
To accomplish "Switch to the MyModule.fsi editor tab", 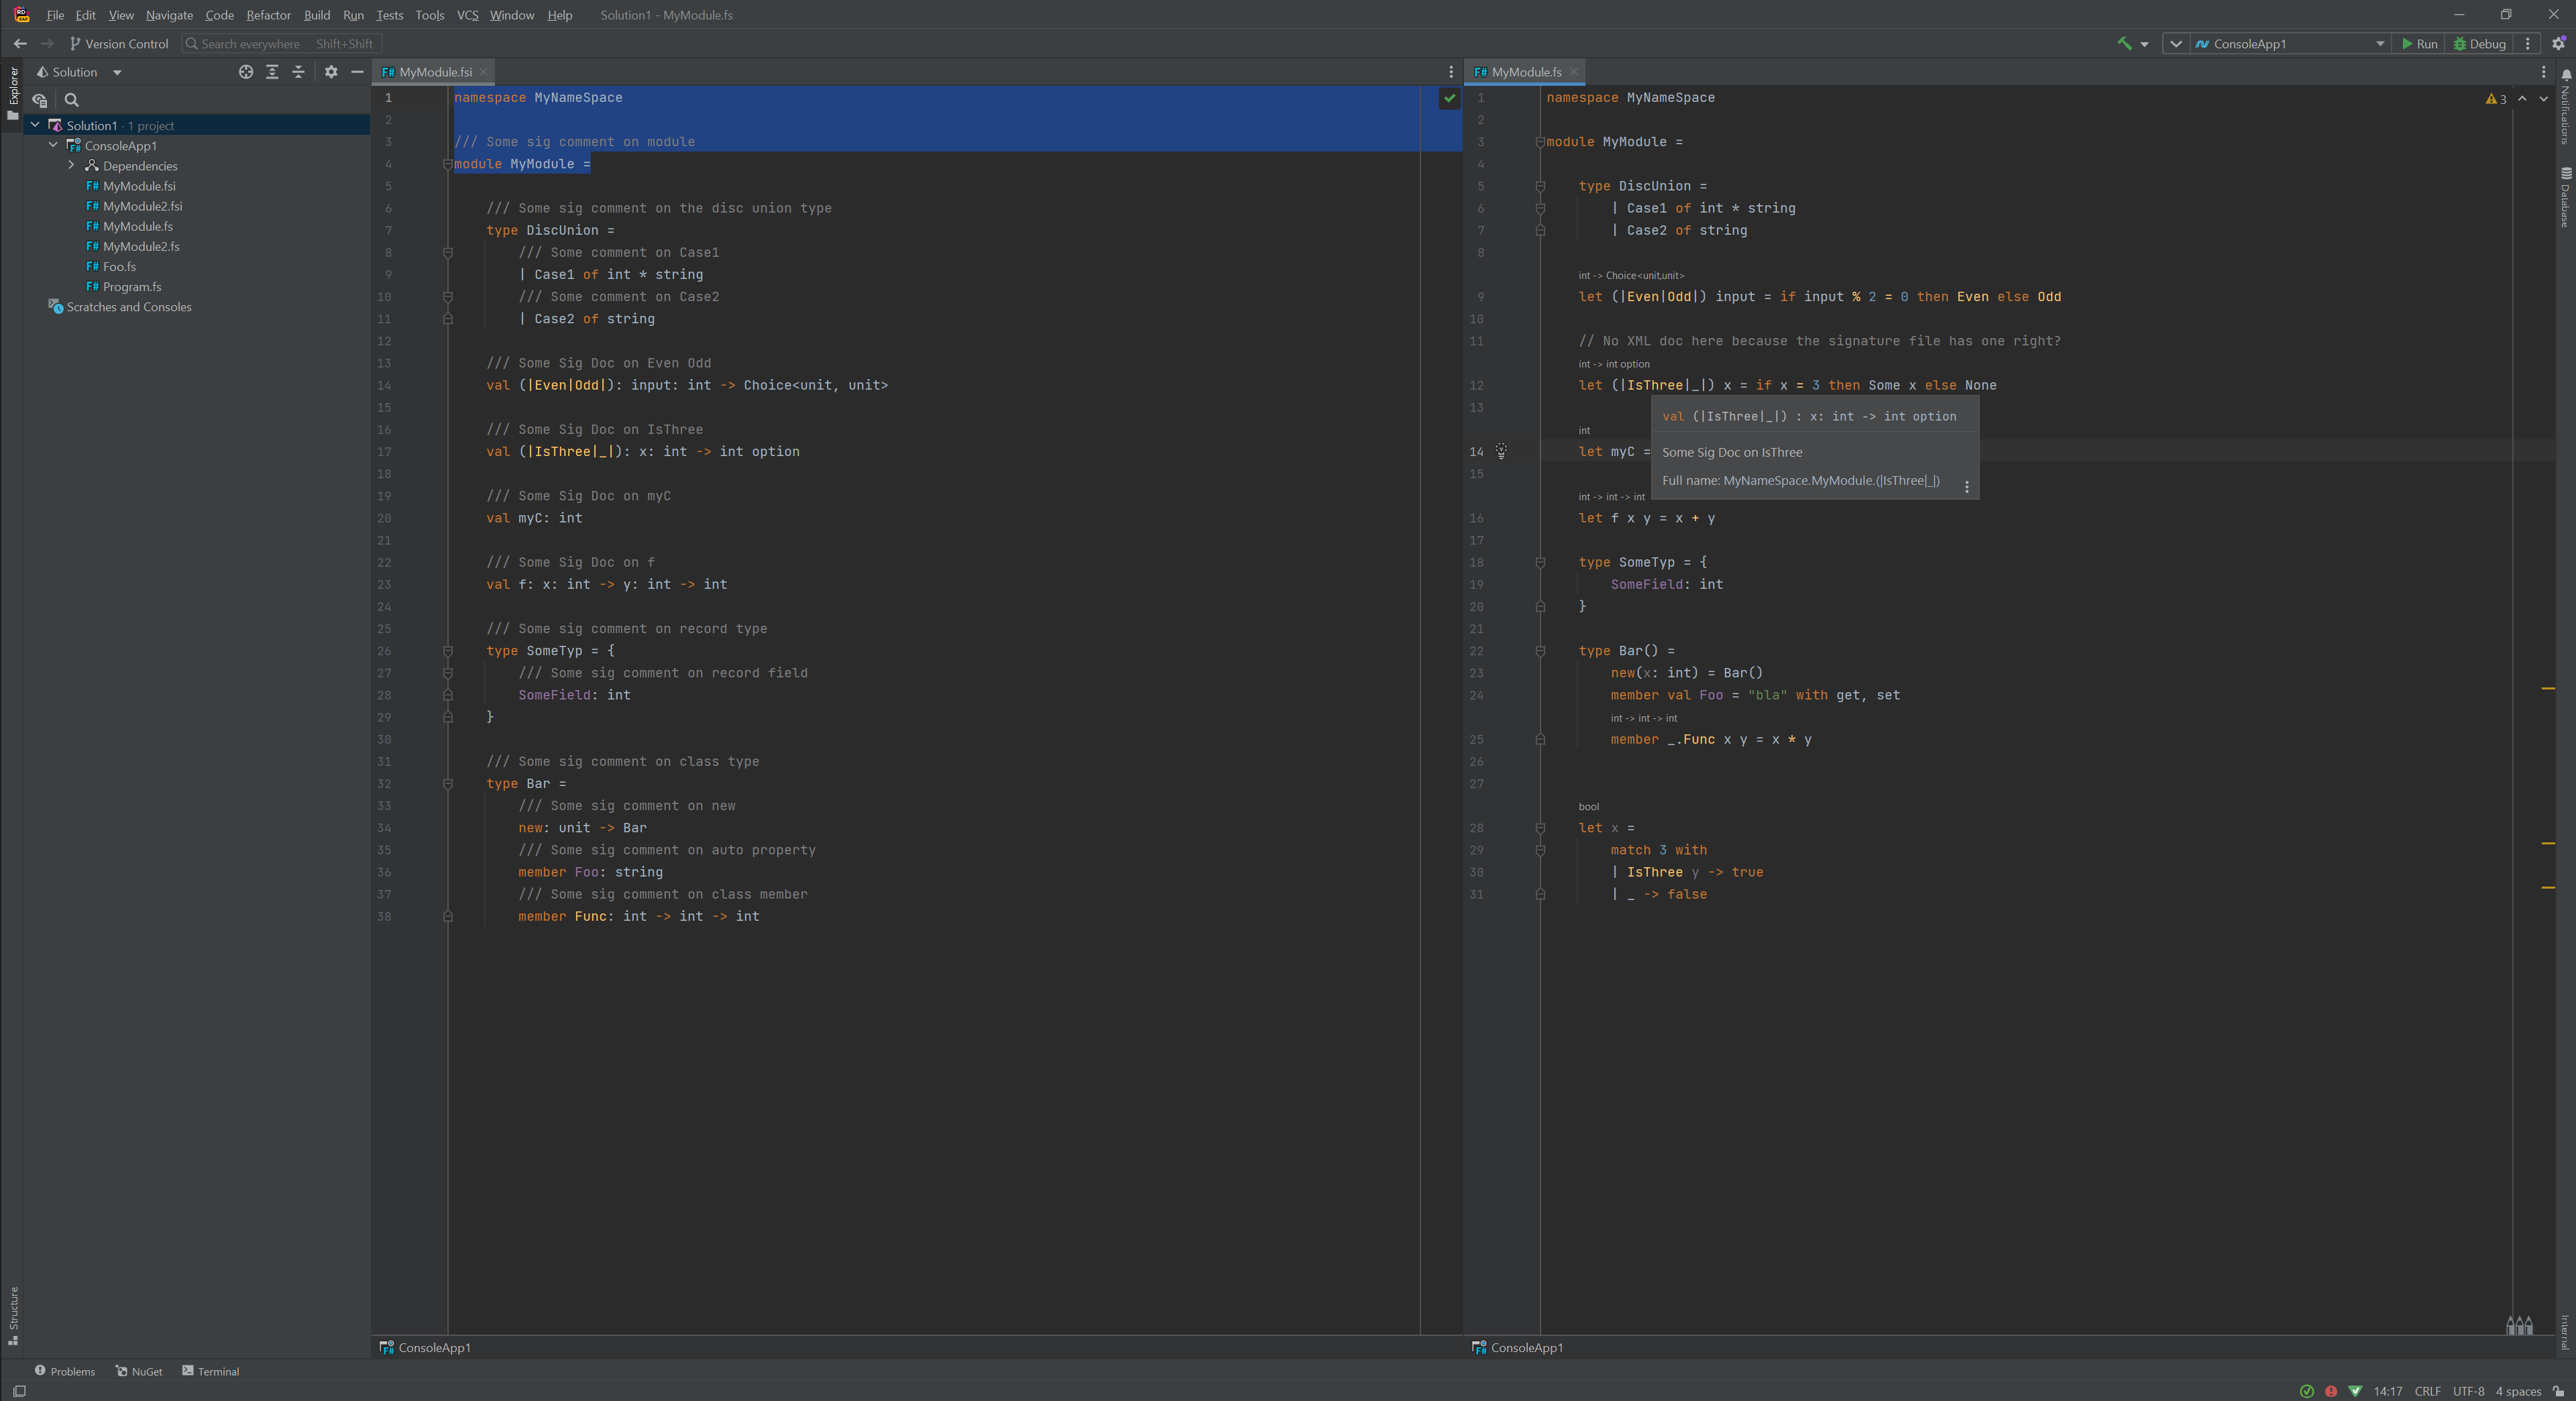I will (434, 72).
